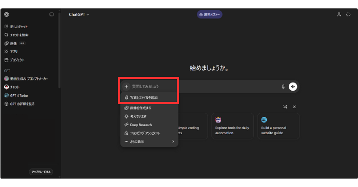This screenshot has width=358, height=187.
Task: Open the GPT 4 Turbo entry
Action: pos(16,96)
